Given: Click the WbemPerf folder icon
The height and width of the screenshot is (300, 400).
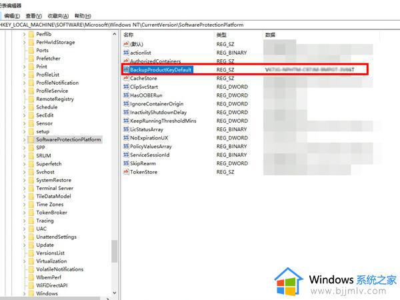Looking at the screenshot, I should (x=31, y=277).
